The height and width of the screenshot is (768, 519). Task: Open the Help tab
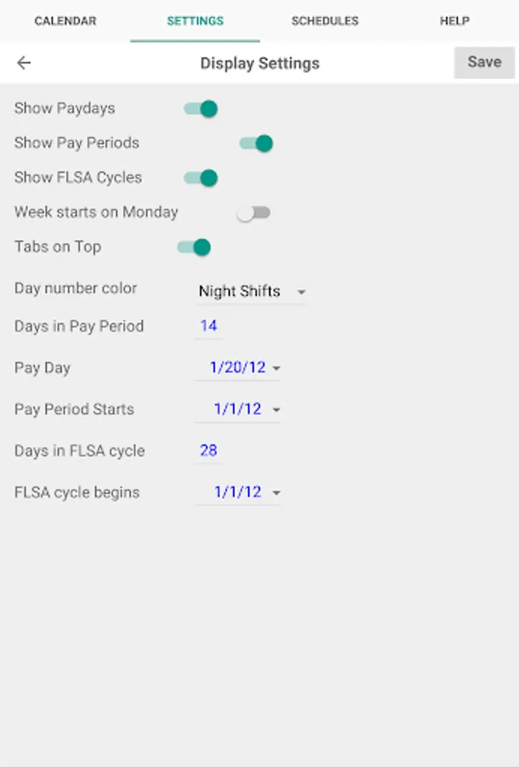(x=454, y=20)
